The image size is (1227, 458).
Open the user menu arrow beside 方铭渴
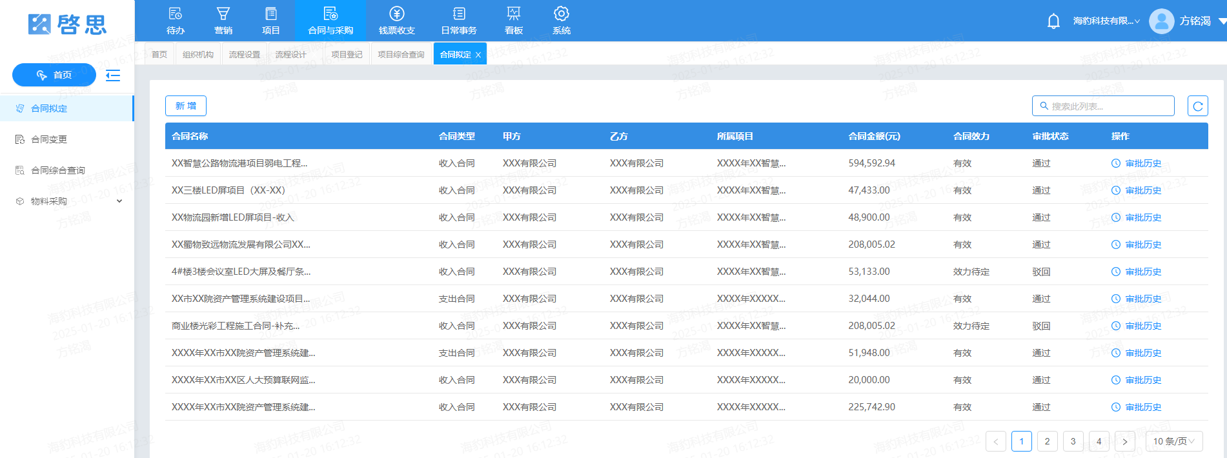point(1222,21)
